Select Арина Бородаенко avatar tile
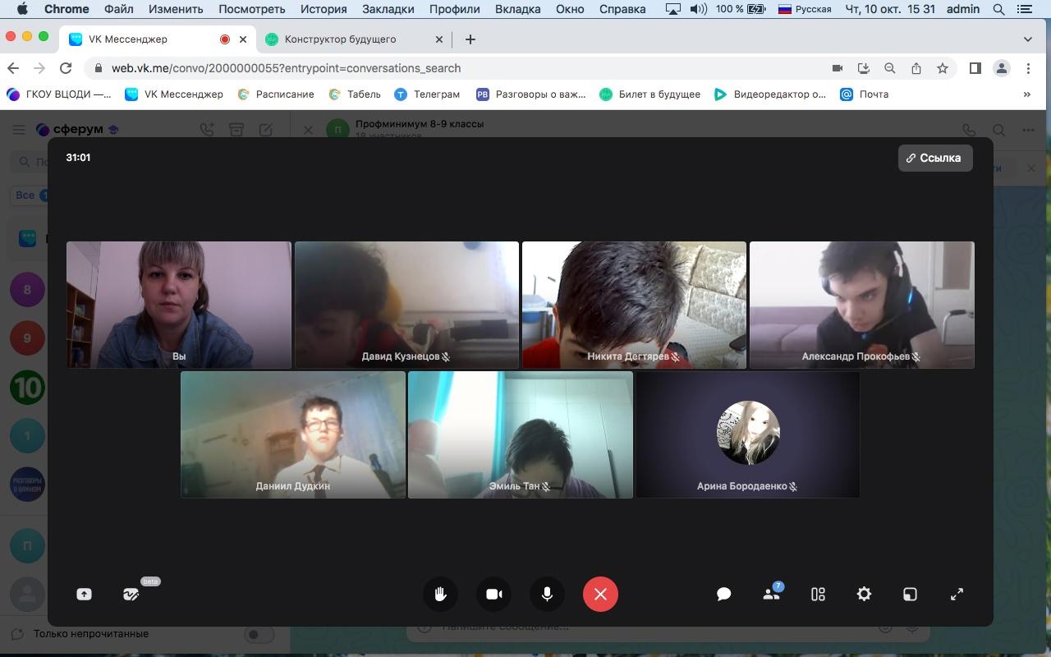1051x657 pixels. 748,434
